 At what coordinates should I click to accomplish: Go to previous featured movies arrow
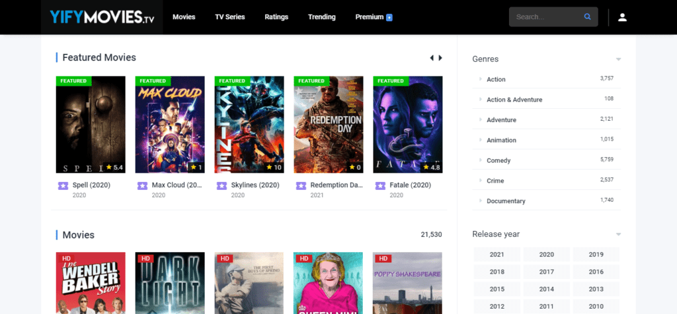tap(431, 57)
